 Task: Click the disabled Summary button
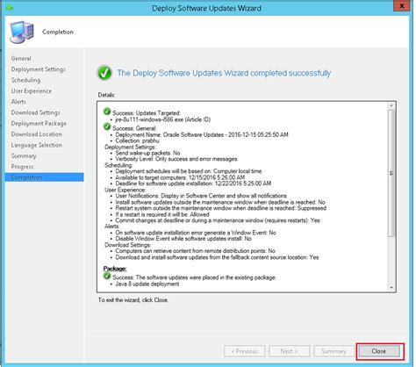tap(334, 351)
